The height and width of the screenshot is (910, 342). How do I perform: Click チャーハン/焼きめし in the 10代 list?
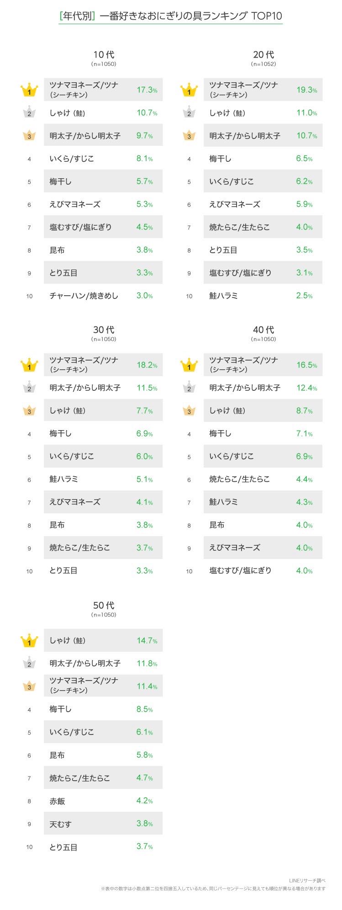point(84,296)
